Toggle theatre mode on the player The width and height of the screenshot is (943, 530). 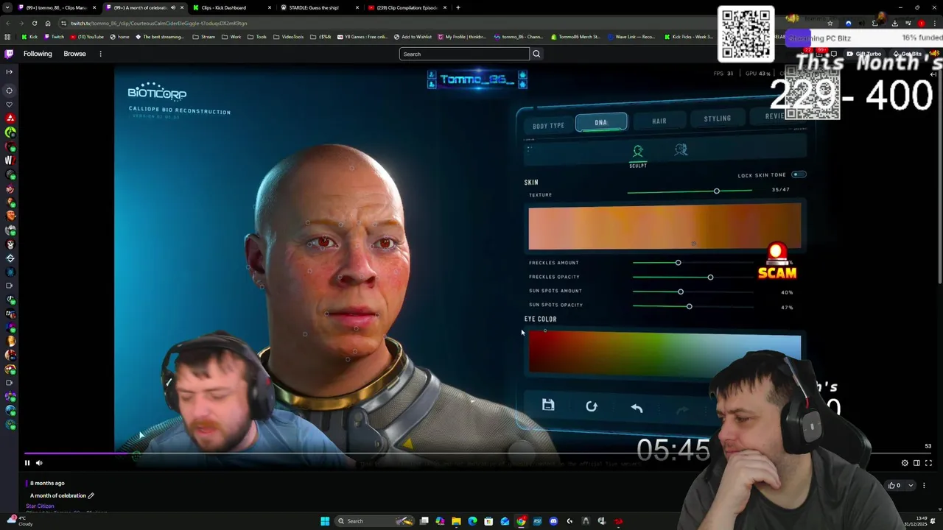point(916,463)
